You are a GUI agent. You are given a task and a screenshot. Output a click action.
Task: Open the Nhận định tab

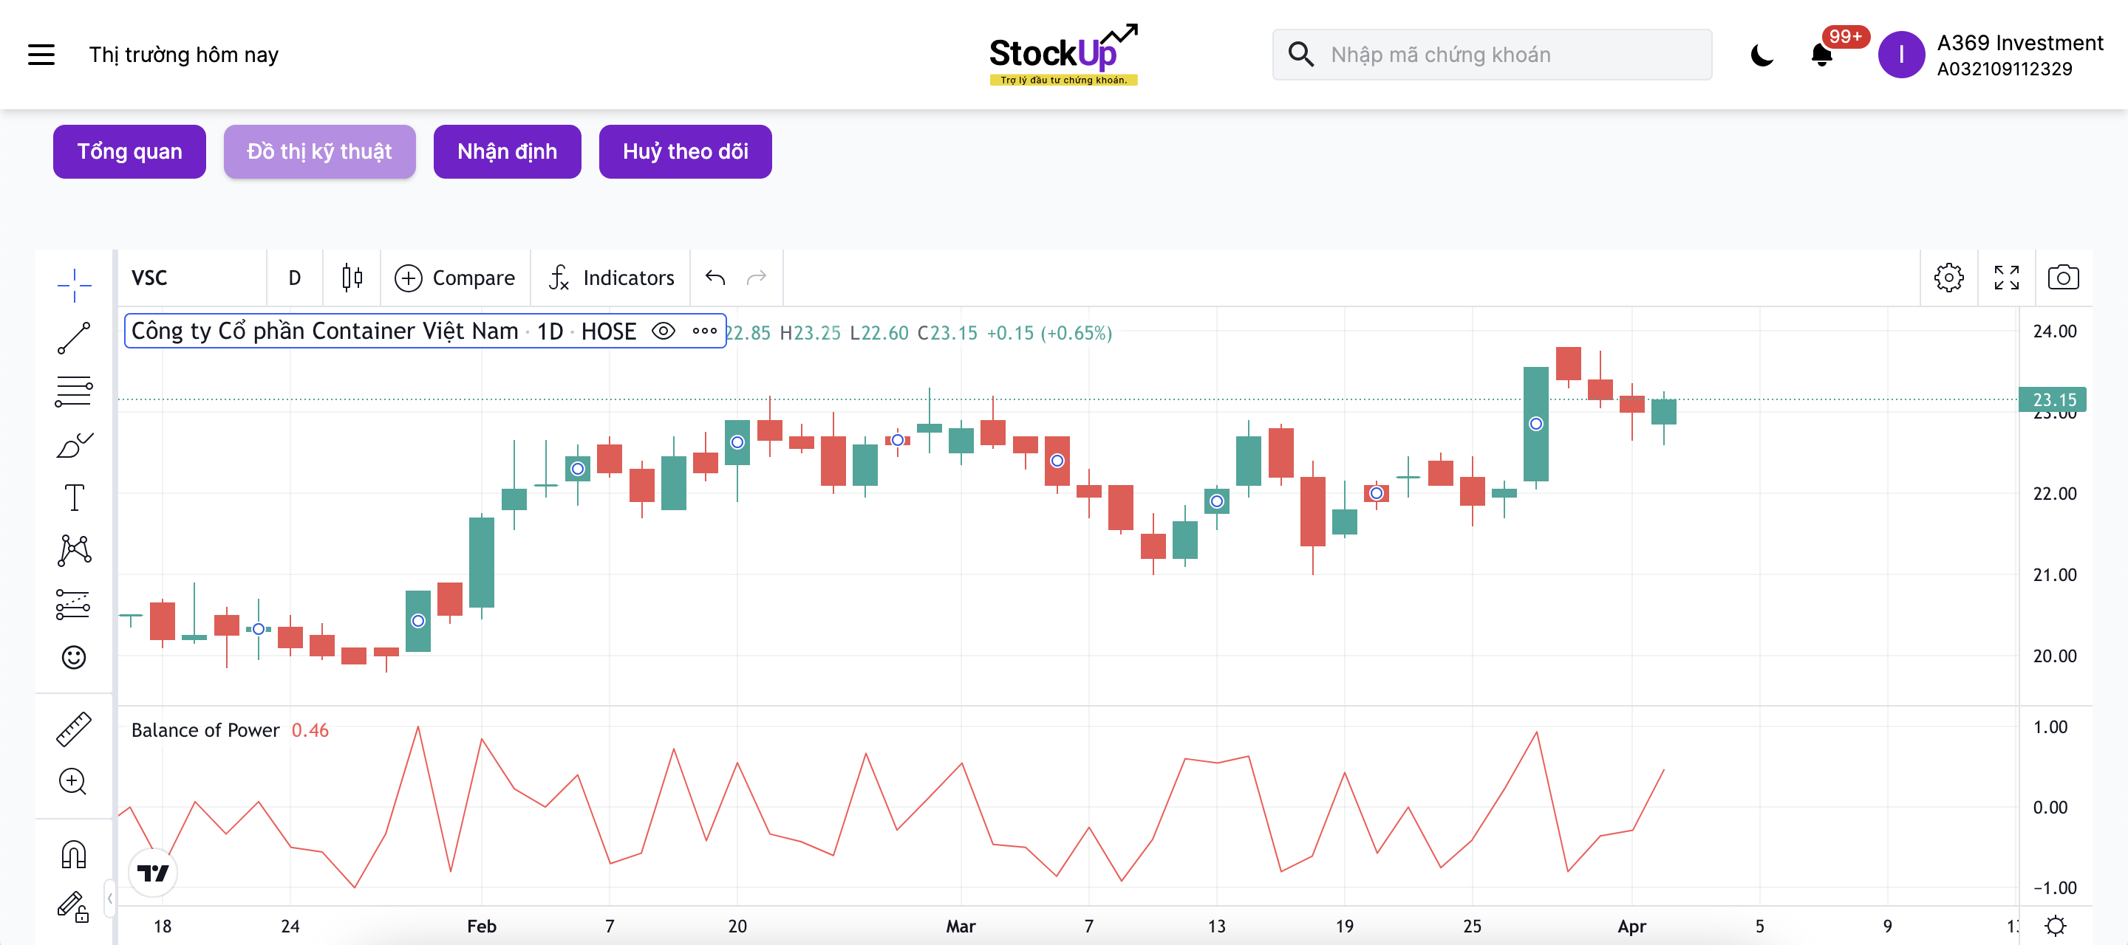coord(507,151)
